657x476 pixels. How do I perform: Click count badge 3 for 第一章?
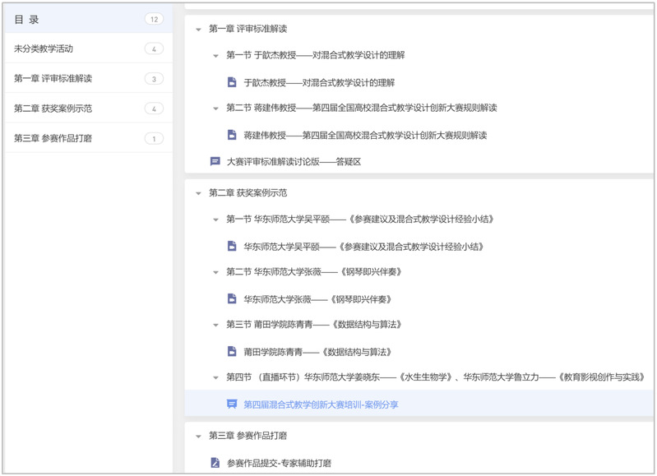pos(154,79)
